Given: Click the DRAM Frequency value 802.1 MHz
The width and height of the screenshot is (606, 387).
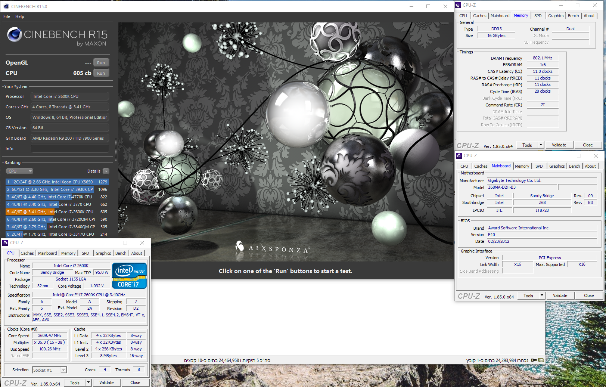Looking at the screenshot, I should point(543,58).
